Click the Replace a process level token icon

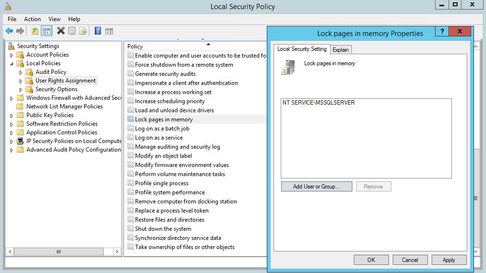pyautogui.click(x=130, y=211)
